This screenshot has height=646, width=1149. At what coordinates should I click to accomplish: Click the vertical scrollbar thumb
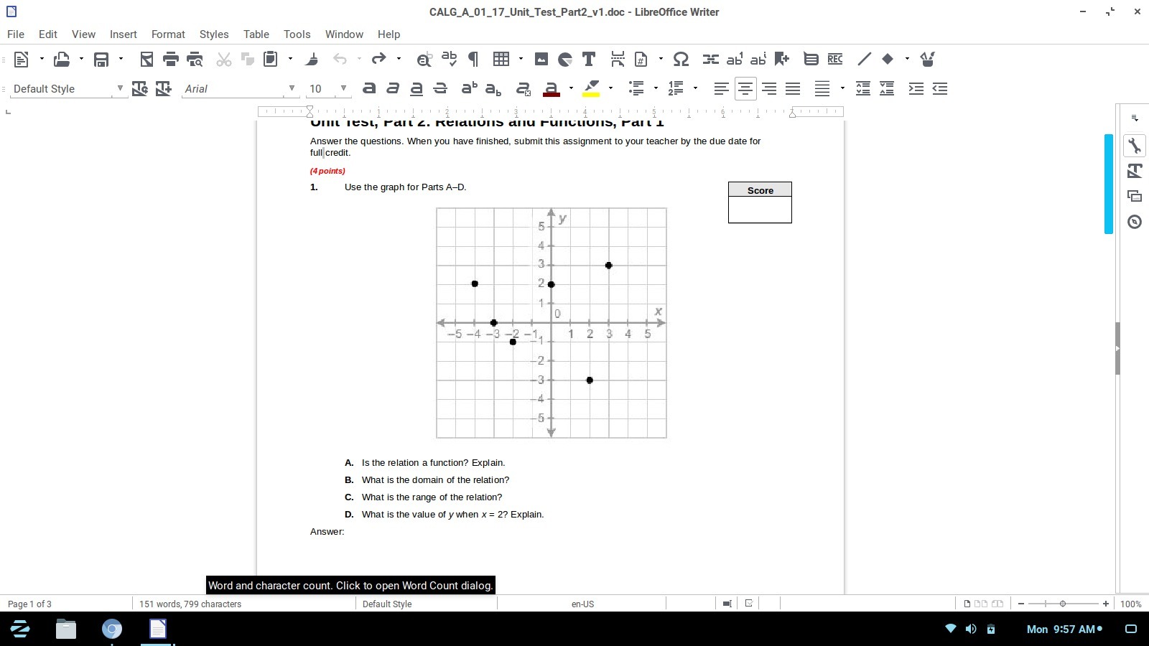pyautogui.click(x=1109, y=184)
